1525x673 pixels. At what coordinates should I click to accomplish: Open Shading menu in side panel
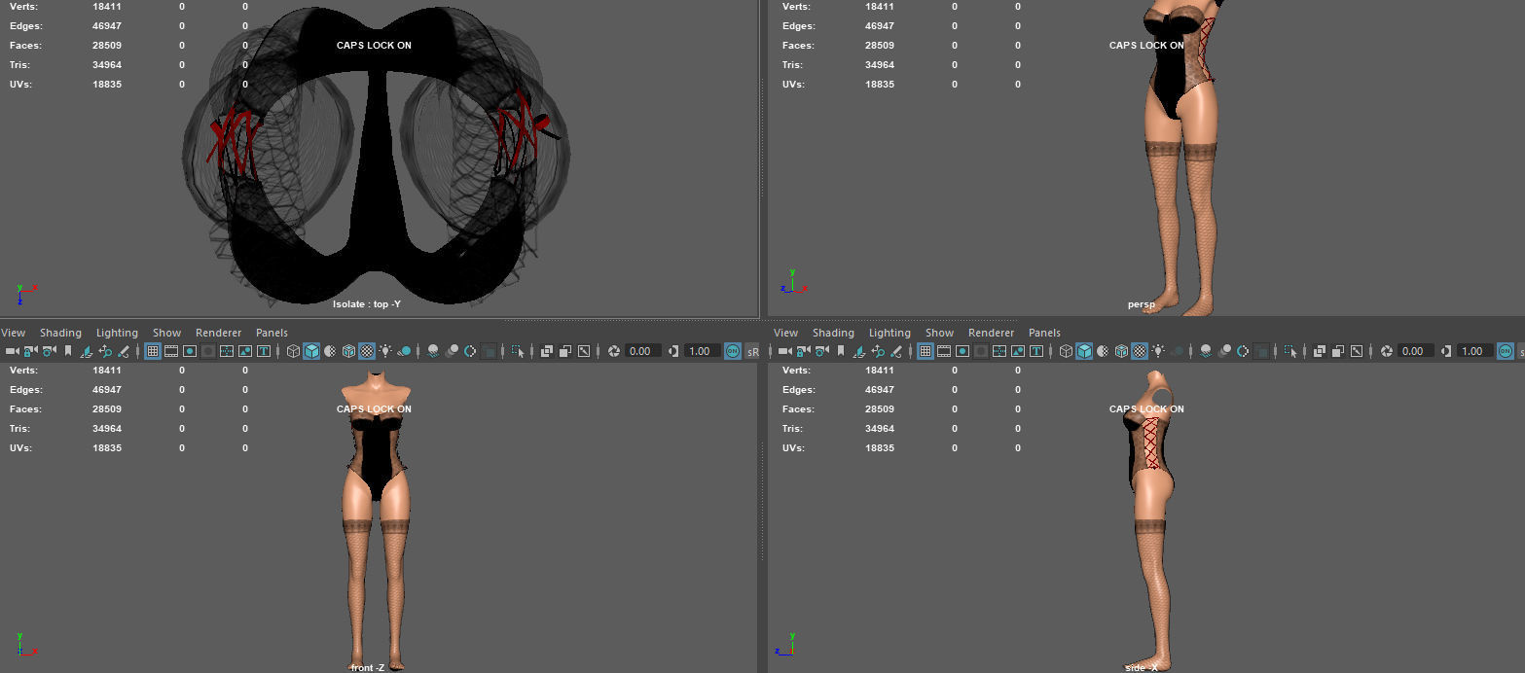pyautogui.click(x=833, y=333)
